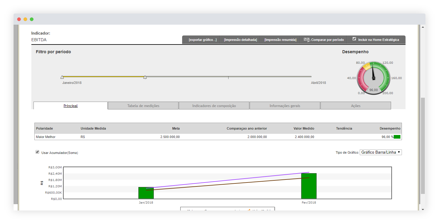Image resolution: width=439 pixels, height=224 pixels.
Task: Toggle Usar Acumulador(Soma) checkbox
Action: tap(37, 152)
